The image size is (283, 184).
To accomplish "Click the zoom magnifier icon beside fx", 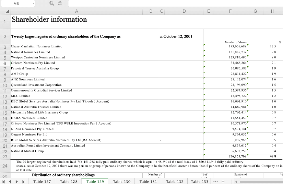I will [x=51, y=3].
